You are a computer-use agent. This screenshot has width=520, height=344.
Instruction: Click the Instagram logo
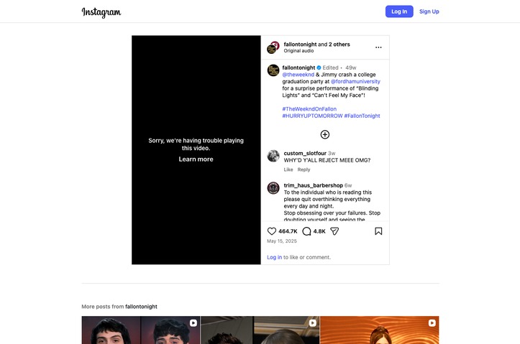[x=101, y=12]
